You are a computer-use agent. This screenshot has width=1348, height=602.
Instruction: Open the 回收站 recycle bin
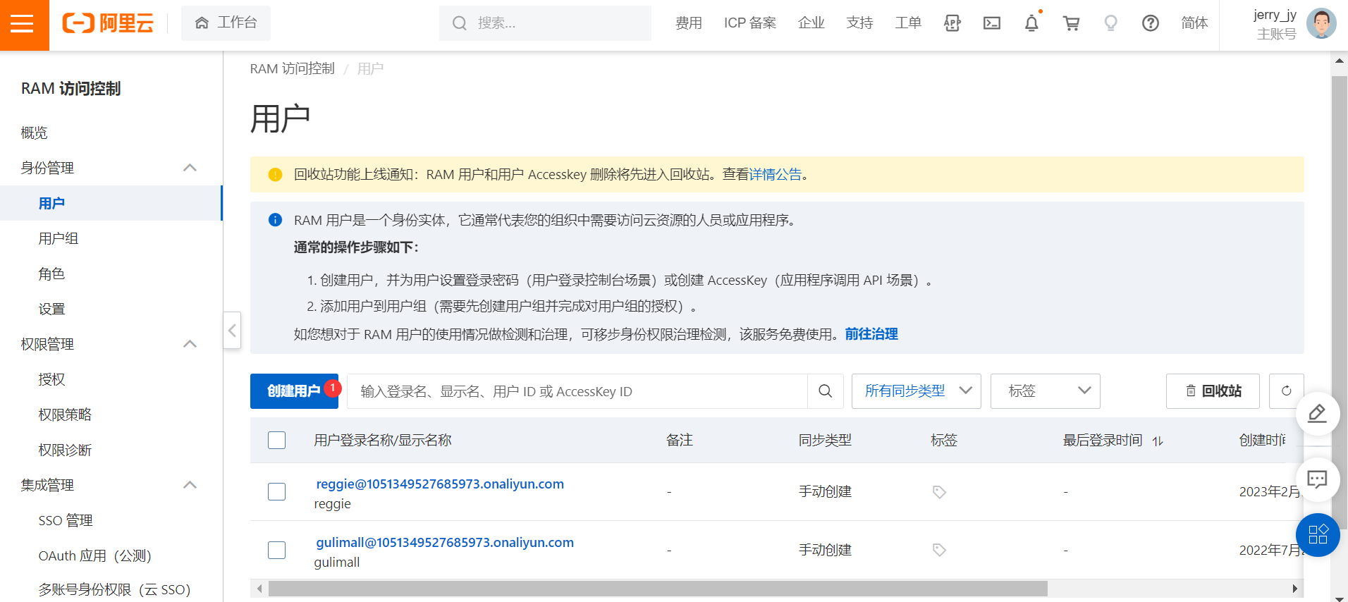[x=1213, y=391]
